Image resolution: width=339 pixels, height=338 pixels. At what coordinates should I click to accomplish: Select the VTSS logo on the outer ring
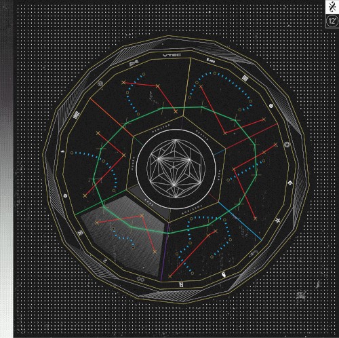pos(172,55)
